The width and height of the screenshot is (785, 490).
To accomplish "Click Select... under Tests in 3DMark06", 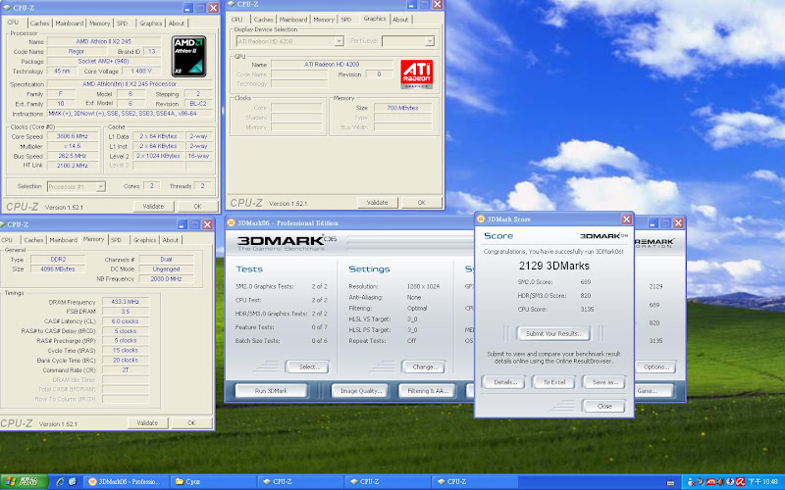I will point(307,367).
